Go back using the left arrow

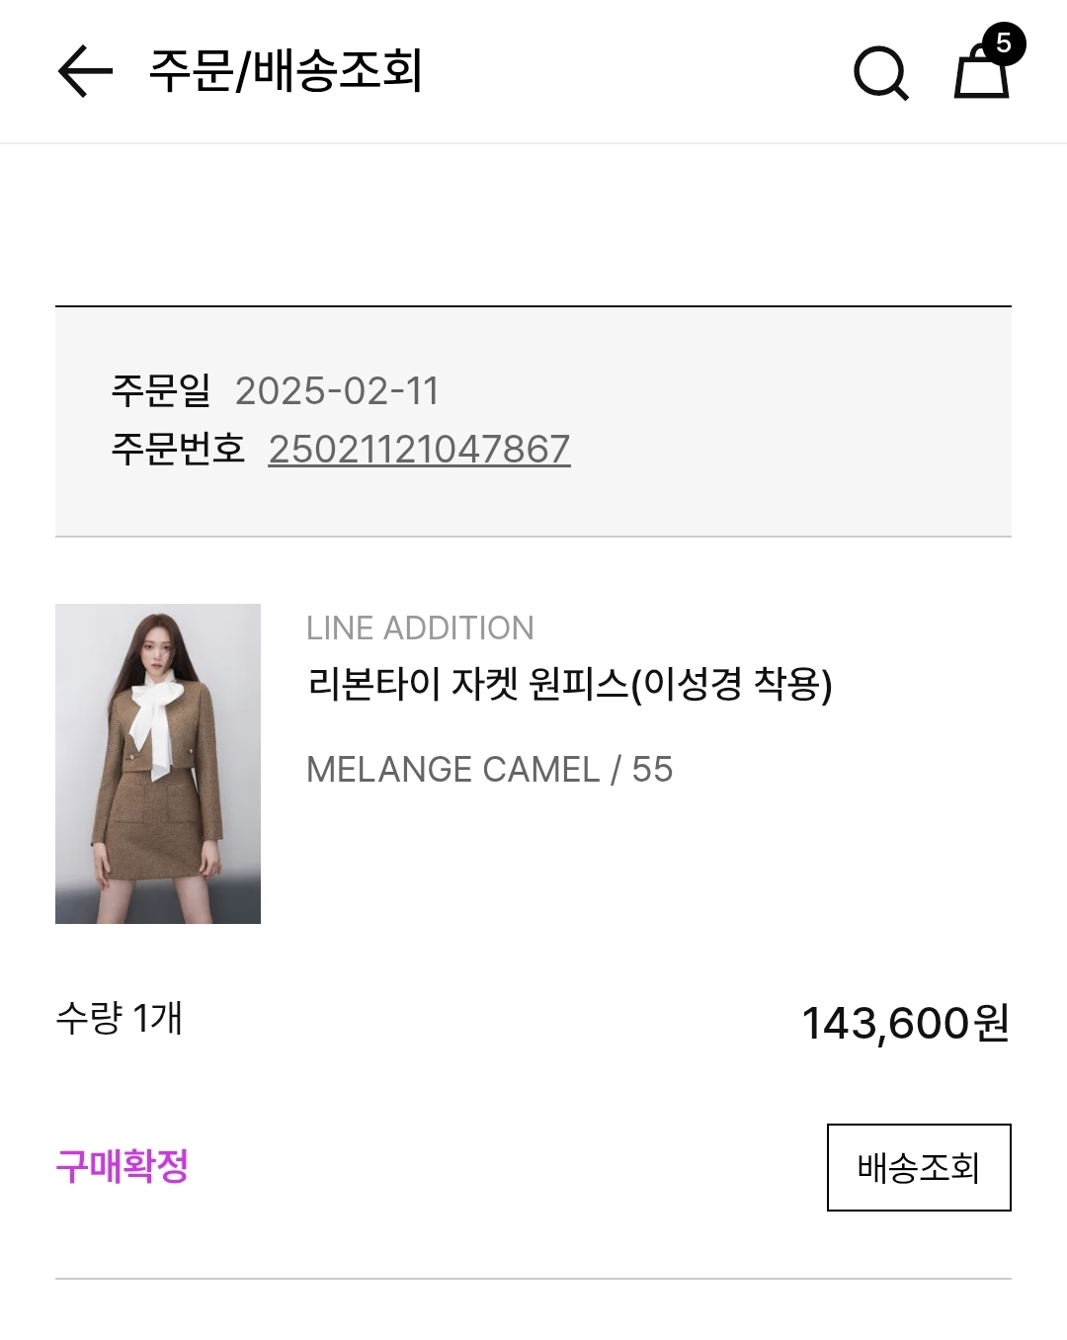click(x=85, y=71)
